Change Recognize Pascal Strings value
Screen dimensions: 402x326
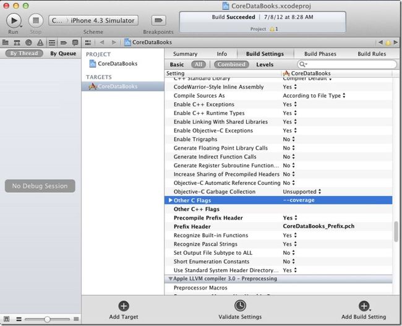pos(289,244)
